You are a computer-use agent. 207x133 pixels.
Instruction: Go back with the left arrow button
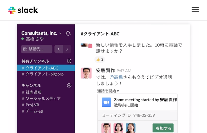coord(59,49)
